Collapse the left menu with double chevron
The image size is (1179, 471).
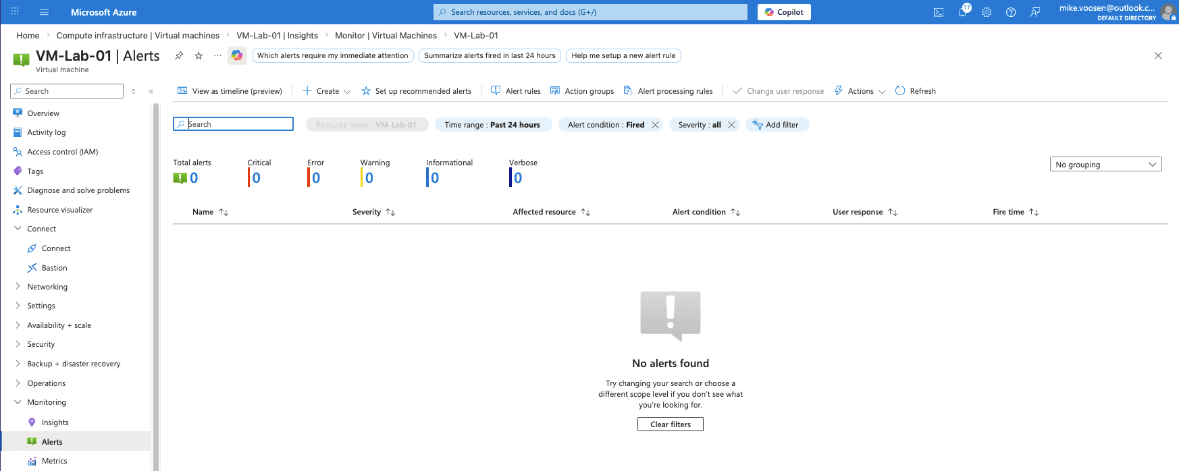pos(151,91)
